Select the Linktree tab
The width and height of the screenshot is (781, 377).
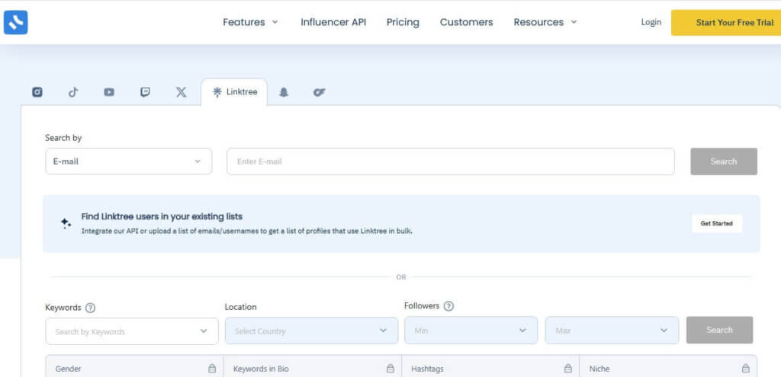pyautogui.click(x=234, y=92)
